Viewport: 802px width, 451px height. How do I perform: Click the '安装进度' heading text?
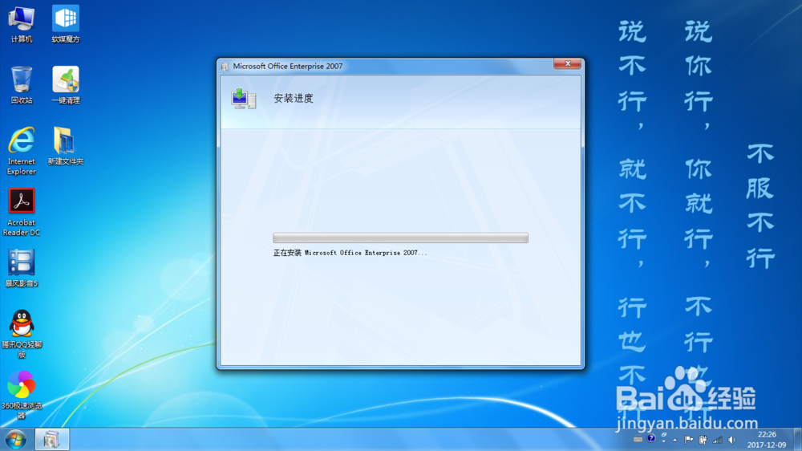click(x=293, y=98)
